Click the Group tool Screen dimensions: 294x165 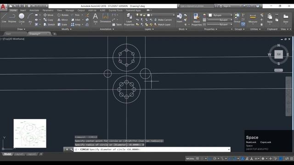coord(237,18)
